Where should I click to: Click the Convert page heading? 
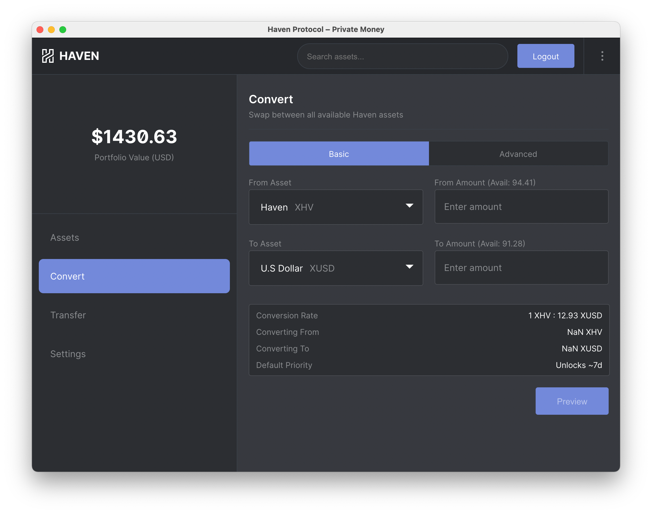coord(271,99)
